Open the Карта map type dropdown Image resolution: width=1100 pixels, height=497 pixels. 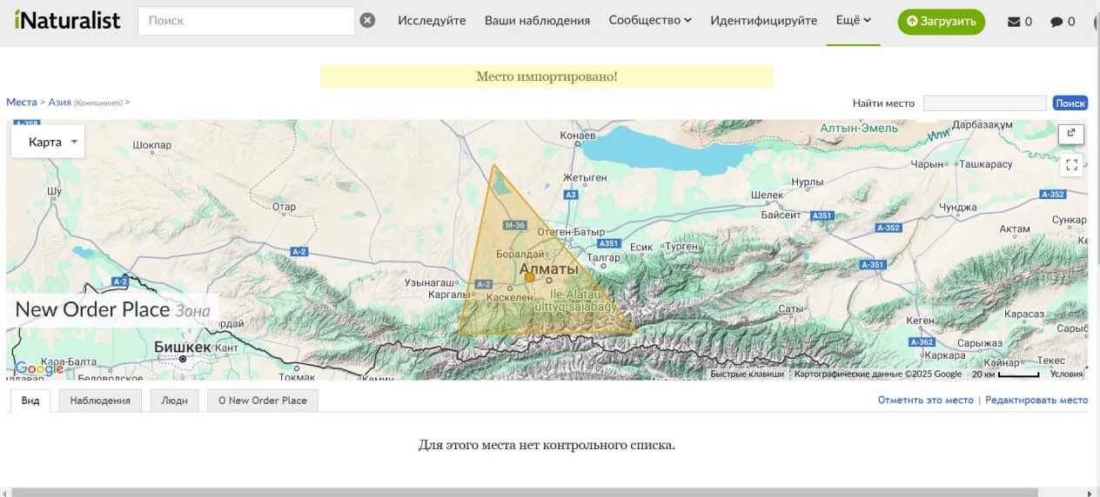click(x=48, y=142)
